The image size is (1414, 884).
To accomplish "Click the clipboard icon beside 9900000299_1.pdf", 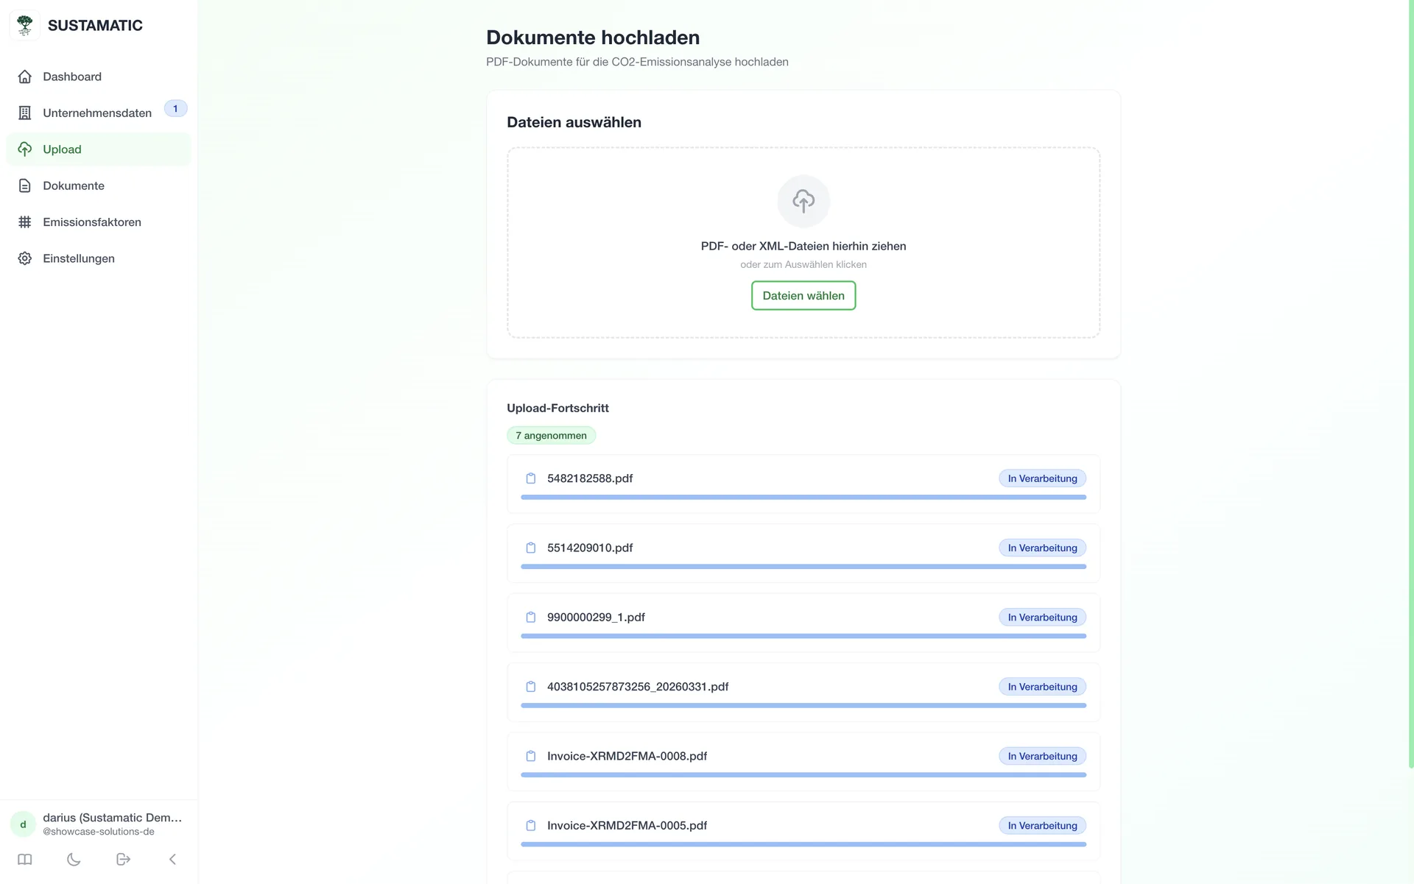I will click(530, 617).
